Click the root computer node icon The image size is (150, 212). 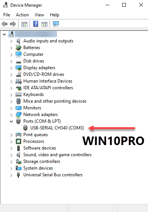click(x=11, y=34)
